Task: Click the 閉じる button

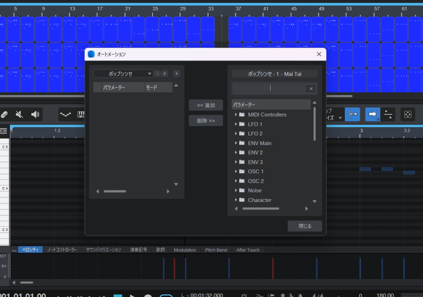Action: click(305, 226)
